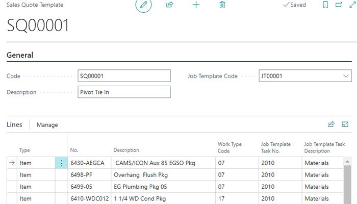Maximize the Lines part icon
357x204 pixels.
[x=345, y=124]
